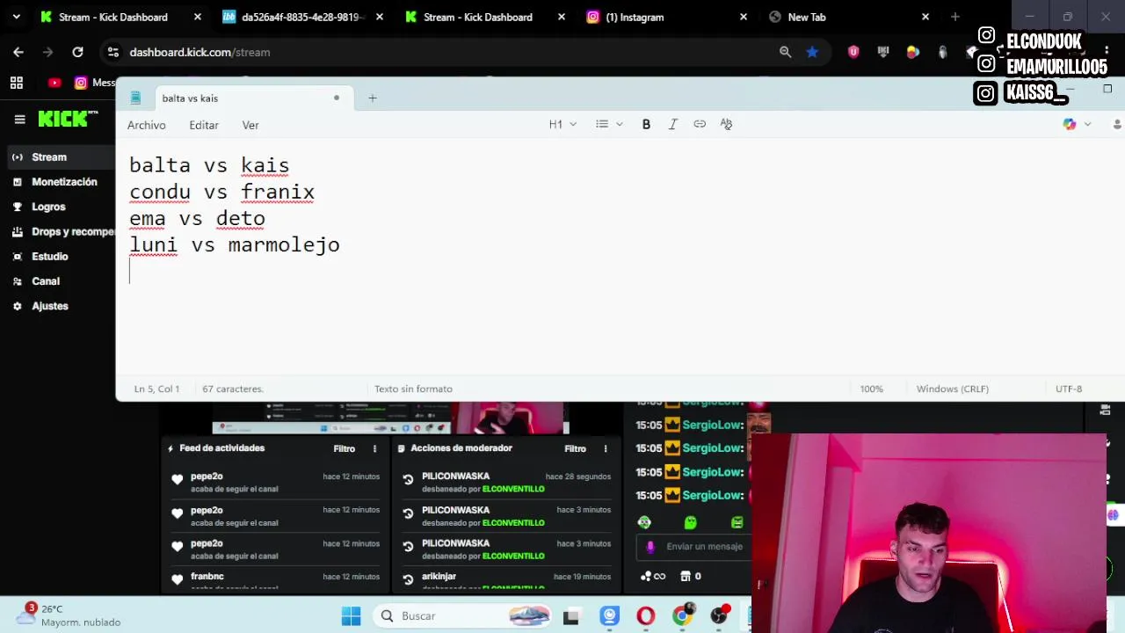Image resolution: width=1125 pixels, height=633 pixels.
Task: Pick the first green emote above chat input
Action: point(644,523)
